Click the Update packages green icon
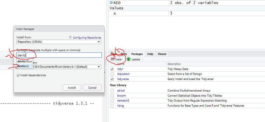Screen dimensions: 265x122 click(x=129, y=59)
